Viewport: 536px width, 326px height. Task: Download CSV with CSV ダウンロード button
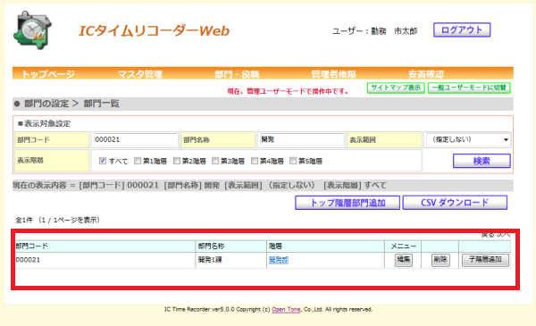[x=455, y=203]
